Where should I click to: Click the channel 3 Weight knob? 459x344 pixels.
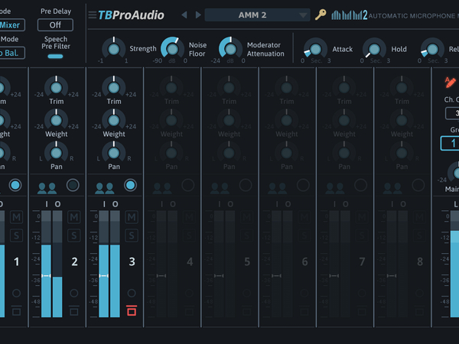click(x=114, y=119)
